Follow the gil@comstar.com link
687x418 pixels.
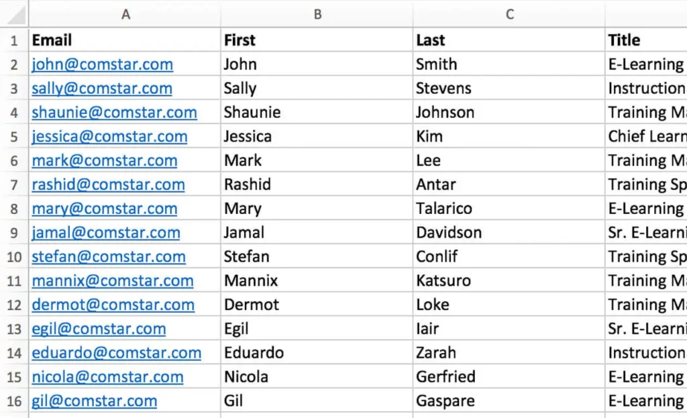(x=94, y=401)
